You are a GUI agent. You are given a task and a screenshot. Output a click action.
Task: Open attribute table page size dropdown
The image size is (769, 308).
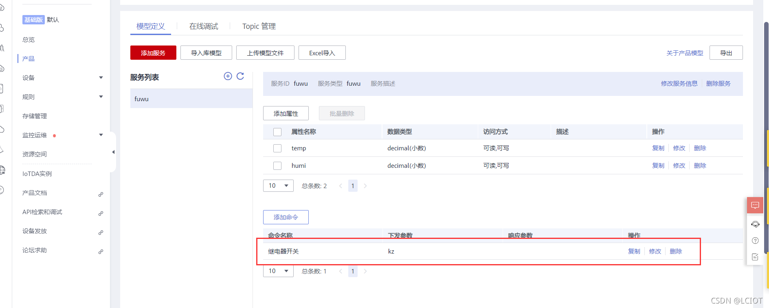(x=278, y=186)
